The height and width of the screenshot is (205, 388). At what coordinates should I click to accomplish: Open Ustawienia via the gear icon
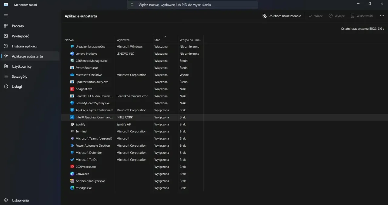pyautogui.click(x=5, y=200)
